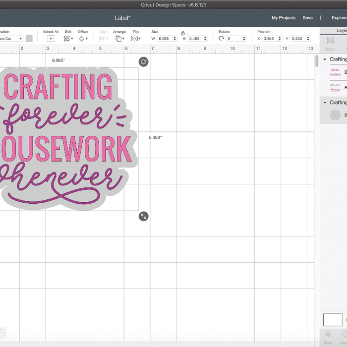
Task: Select the CRAFTING HOUSEWORK layer thumbnail
Action: click(335, 72)
